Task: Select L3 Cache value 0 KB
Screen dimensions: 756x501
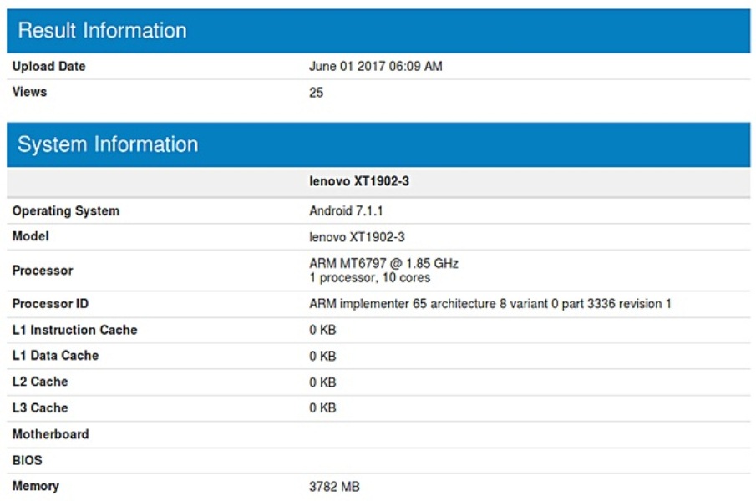Action: click(322, 407)
